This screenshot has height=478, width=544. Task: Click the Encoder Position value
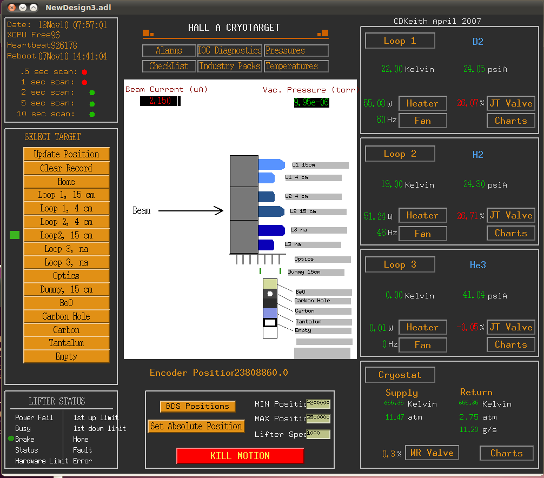point(261,373)
